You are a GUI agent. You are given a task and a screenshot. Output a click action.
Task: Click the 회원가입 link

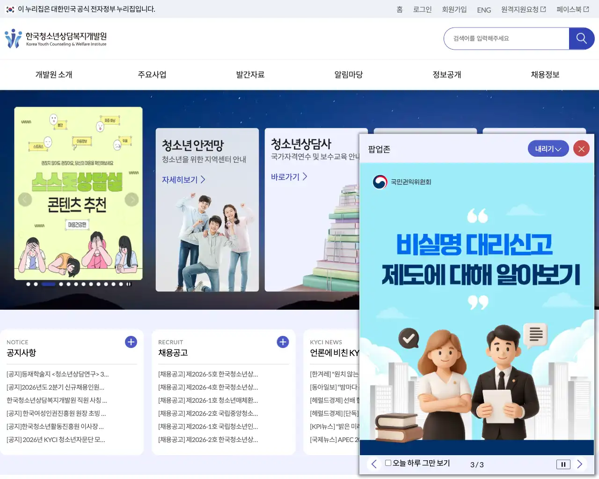454,9
